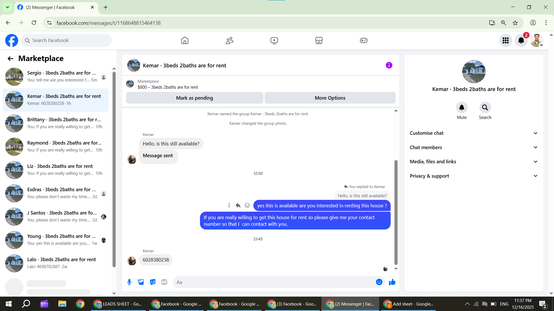Open the J Santos conversation
The height and width of the screenshot is (311, 554).
pyautogui.click(x=56, y=217)
